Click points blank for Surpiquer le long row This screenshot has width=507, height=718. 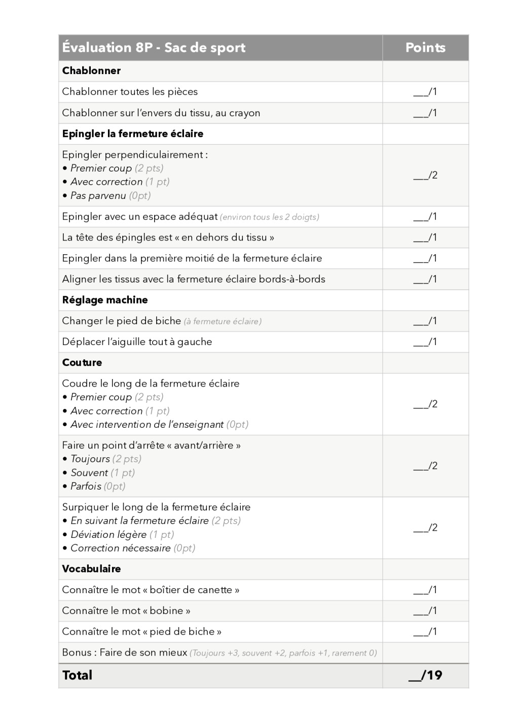[x=425, y=528]
